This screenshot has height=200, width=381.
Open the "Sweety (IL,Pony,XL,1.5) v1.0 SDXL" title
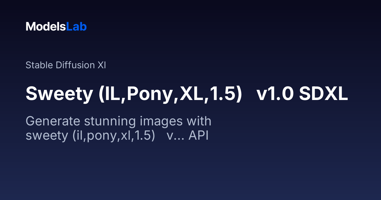point(187,94)
